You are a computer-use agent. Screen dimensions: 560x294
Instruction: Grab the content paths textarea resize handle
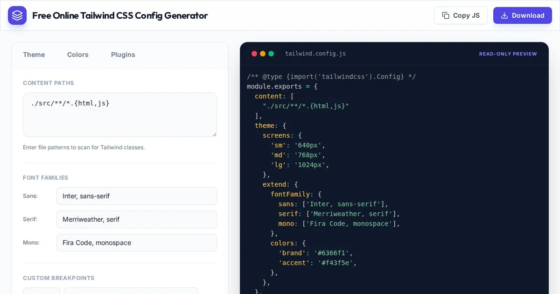coord(214,134)
